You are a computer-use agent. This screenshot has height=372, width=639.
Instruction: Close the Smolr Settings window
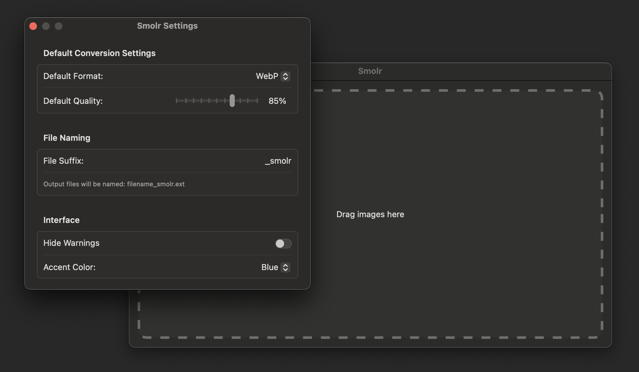click(33, 26)
